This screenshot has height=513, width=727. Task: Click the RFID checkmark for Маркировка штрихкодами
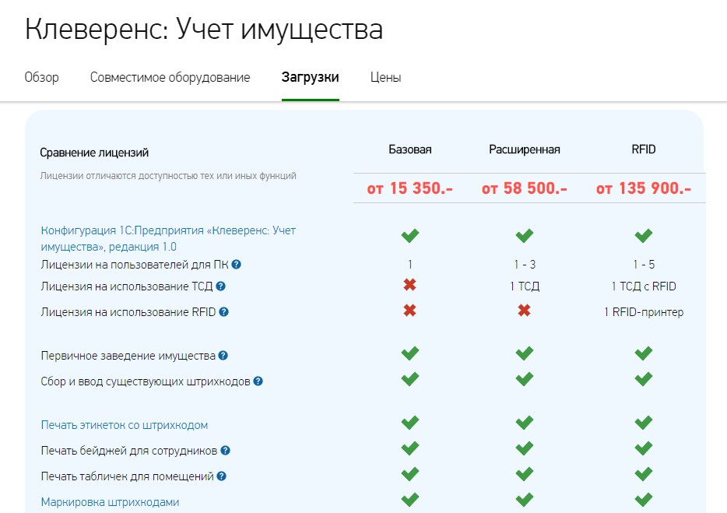pos(644,500)
